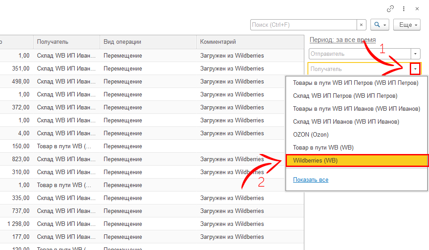Select the row with 335,00

[x=152, y=198]
